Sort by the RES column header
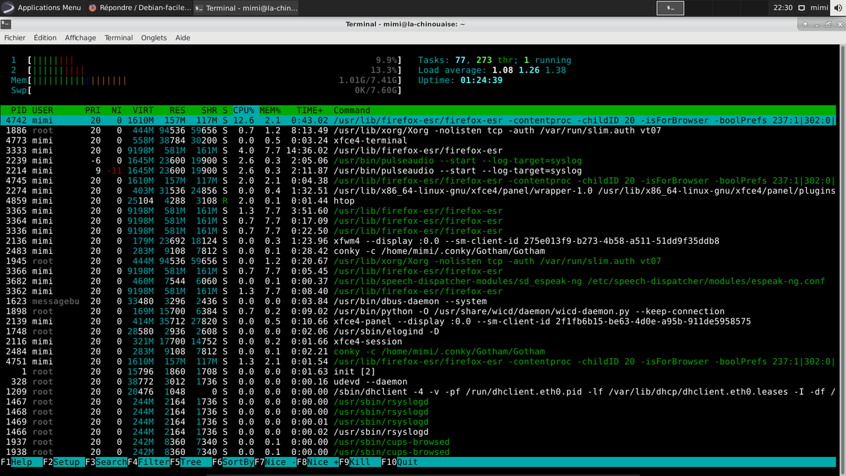 pos(177,110)
